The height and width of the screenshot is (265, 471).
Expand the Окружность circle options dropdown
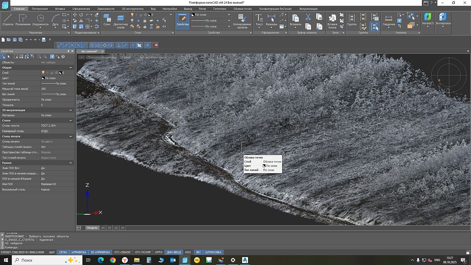tap(40, 27)
